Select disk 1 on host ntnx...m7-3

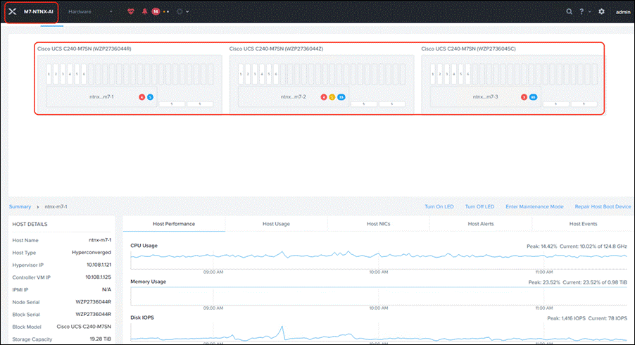pos(433,74)
